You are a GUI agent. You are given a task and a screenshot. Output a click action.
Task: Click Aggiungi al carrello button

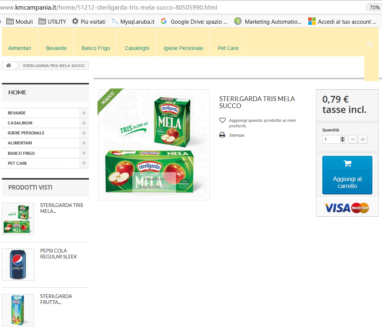point(347,175)
